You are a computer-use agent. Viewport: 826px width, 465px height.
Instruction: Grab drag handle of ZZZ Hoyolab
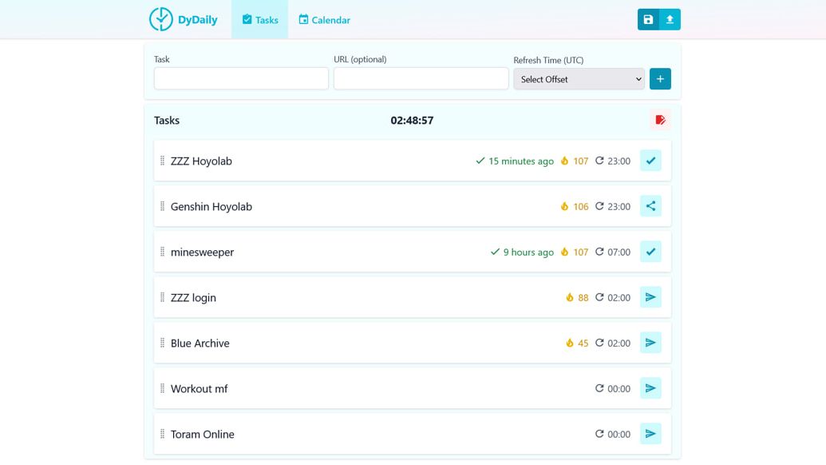point(163,161)
